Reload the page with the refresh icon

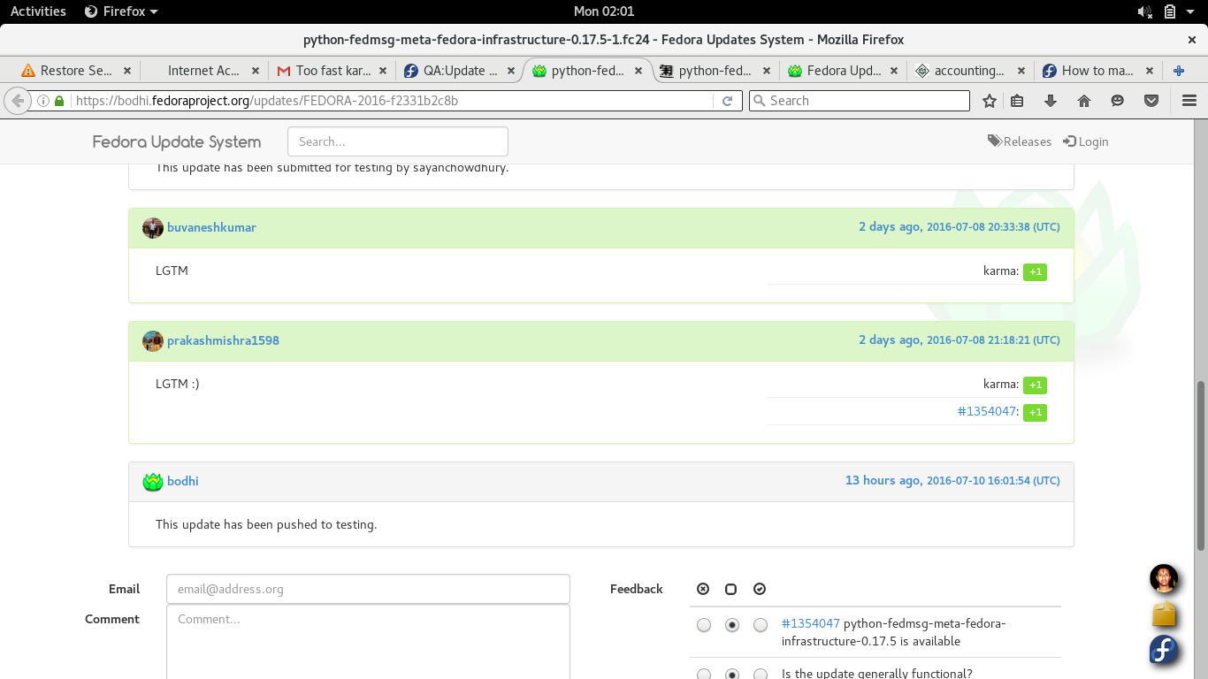point(727,101)
